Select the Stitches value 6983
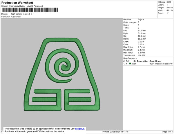Screen dimensions: 174x134 click(169, 2)
